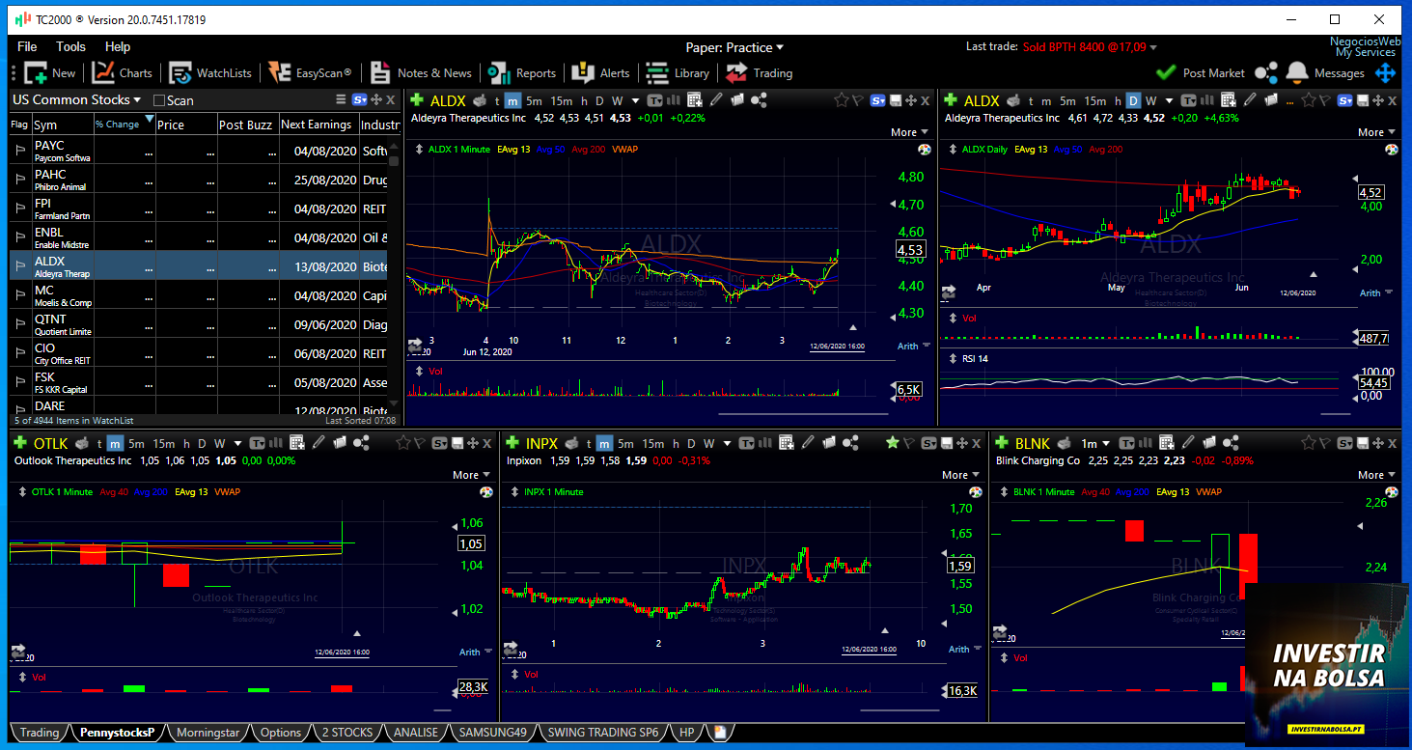Open Arith scale dropdown on INPX chart

click(x=963, y=649)
